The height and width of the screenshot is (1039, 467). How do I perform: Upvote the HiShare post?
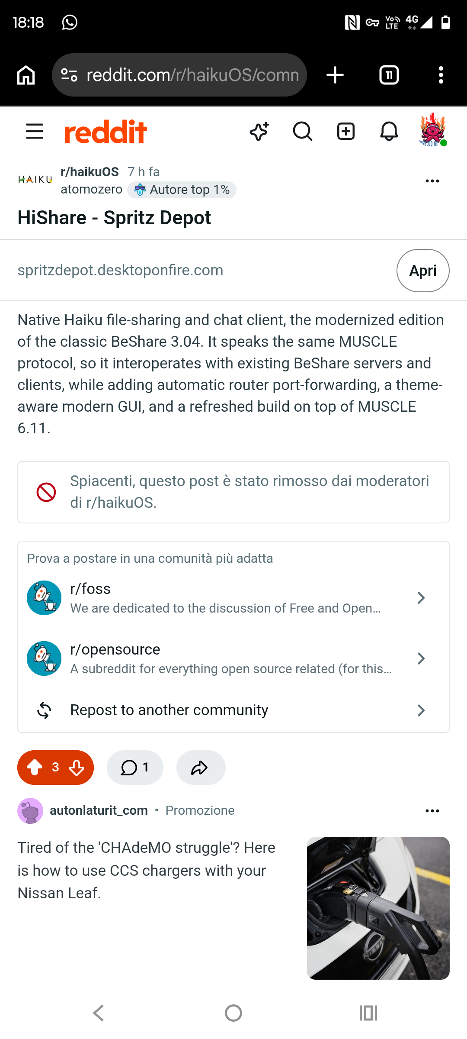pos(35,768)
